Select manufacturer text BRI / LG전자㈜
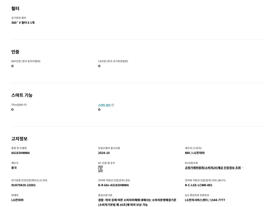This screenshot has width=278, height=207. (195, 153)
